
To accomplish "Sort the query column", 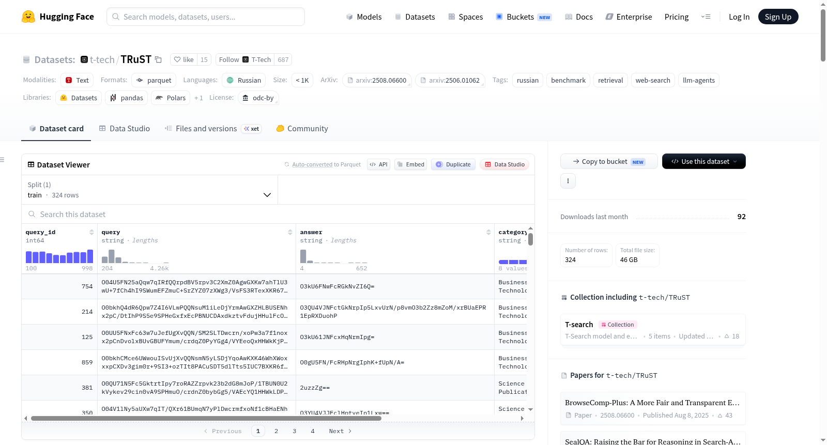I will coord(290,232).
